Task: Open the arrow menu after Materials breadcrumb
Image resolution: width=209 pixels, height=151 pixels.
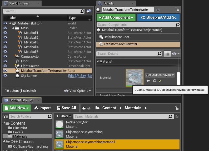Action: click(x=146, y=108)
